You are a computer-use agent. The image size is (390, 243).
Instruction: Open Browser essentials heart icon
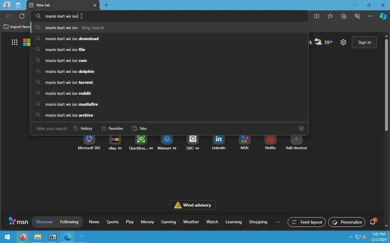(357, 16)
